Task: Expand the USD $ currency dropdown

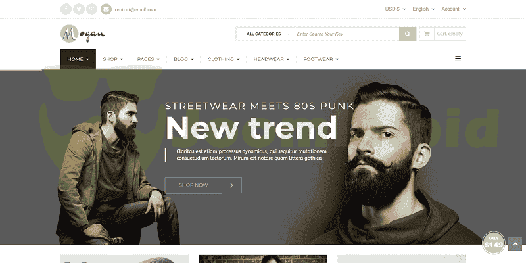Action: pos(395,9)
